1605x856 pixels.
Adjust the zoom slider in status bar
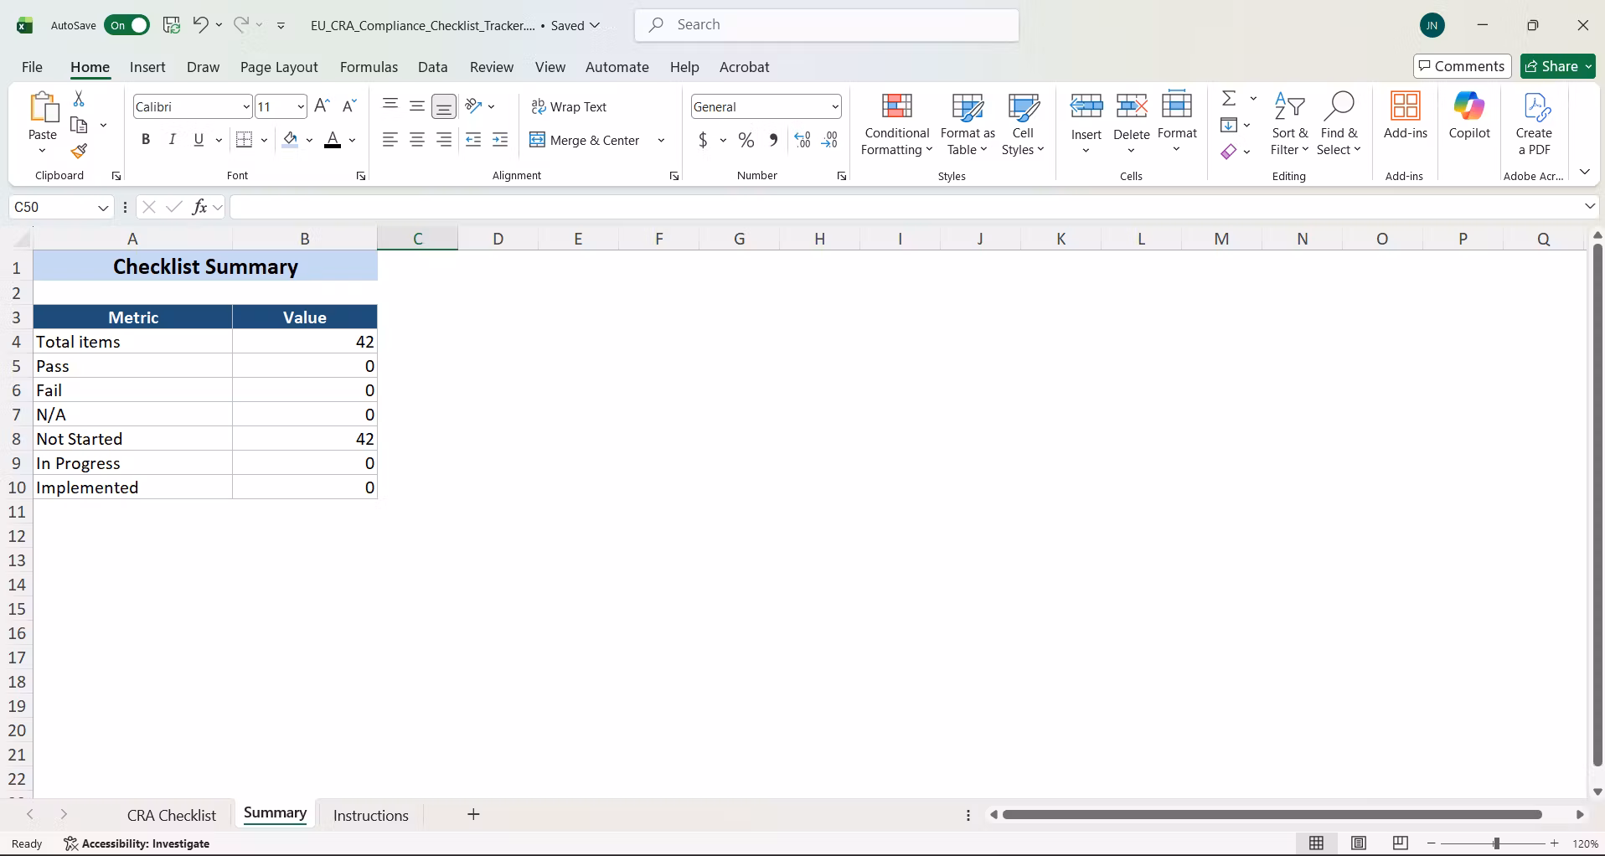[1496, 843]
